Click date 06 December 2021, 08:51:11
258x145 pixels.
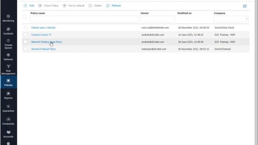click(x=193, y=49)
